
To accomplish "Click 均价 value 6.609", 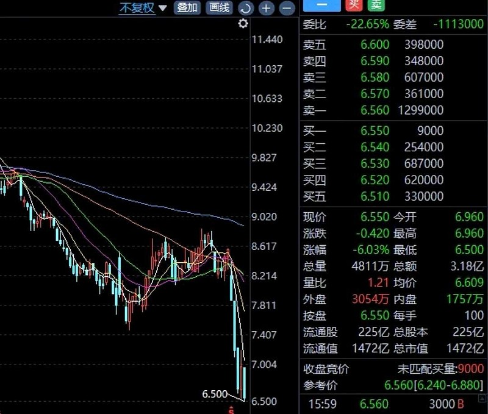I will (469, 283).
